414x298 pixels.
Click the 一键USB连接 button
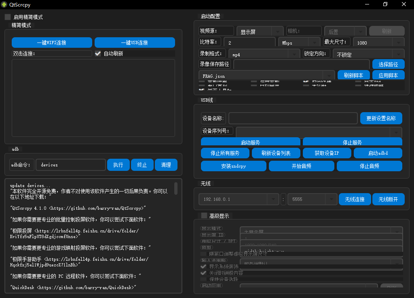point(135,43)
